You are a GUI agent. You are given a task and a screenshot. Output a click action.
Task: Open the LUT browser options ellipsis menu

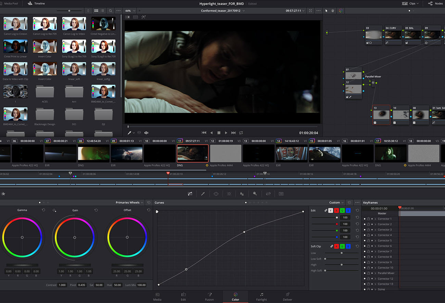118,11
